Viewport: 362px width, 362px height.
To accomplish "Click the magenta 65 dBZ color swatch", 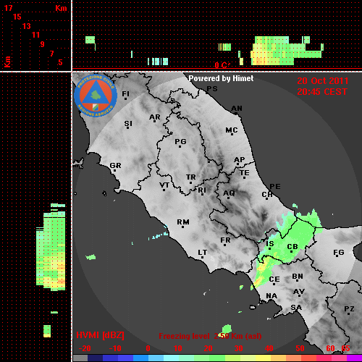I will click(x=354, y=358).
